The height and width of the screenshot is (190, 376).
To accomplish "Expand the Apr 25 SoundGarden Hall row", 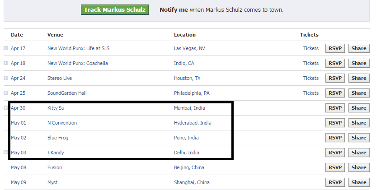I will (5, 93).
